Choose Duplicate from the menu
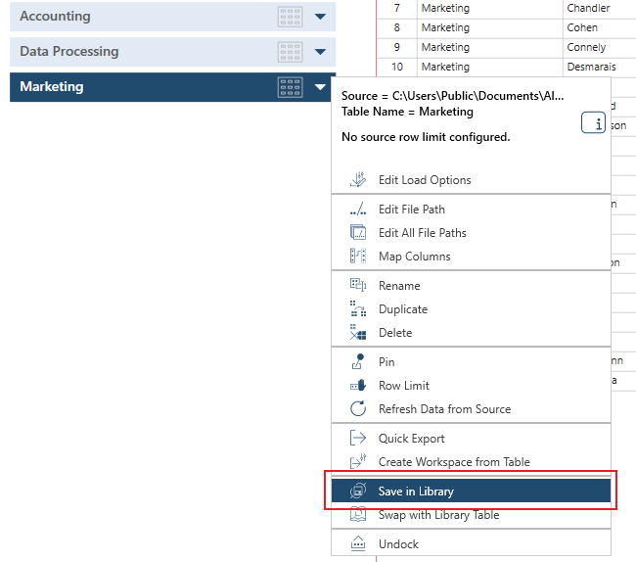The image size is (636, 562). 471,309
